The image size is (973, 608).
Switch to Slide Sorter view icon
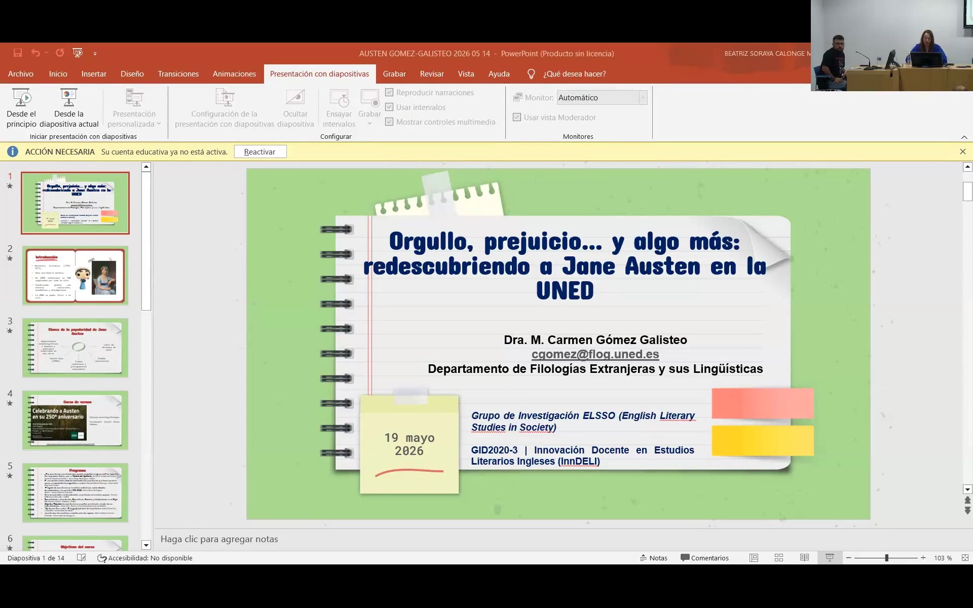tap(779, 558)
